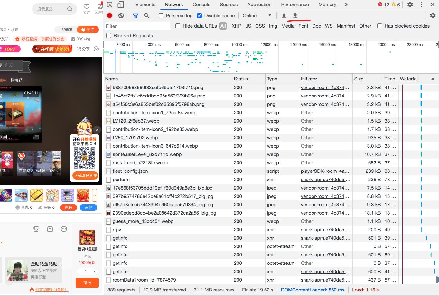Filter requests by XHR type

(x=237, y=26)
